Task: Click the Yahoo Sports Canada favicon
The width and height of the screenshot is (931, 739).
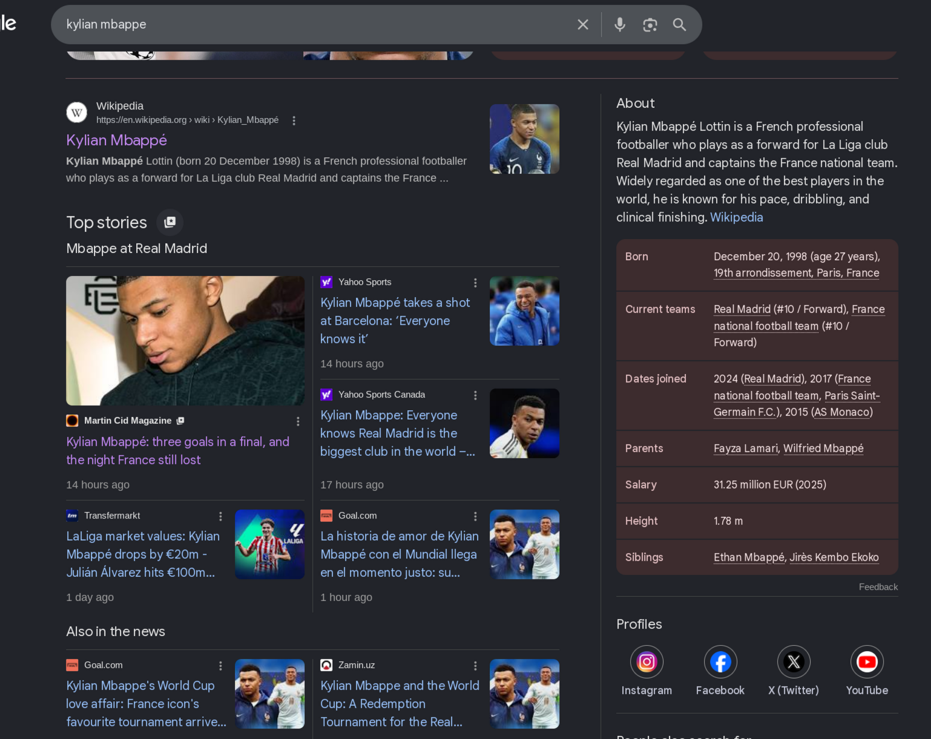Action: tap(326, 395)
